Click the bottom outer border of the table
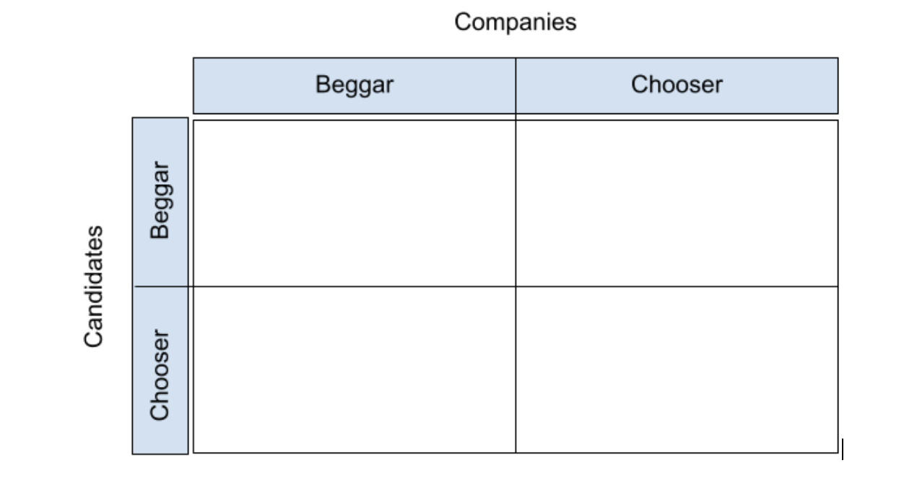 [516, 453]
